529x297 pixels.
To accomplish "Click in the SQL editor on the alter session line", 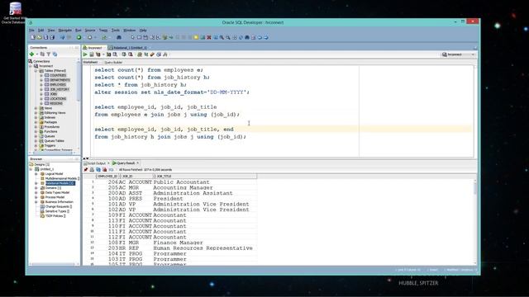I will click(x=172, y=92).
